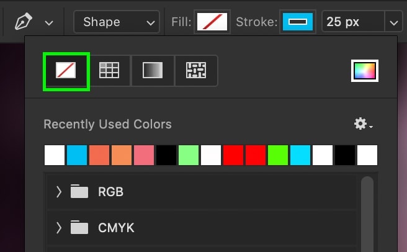
Task: Open the Shape mode dropdown
Action: 117,22
